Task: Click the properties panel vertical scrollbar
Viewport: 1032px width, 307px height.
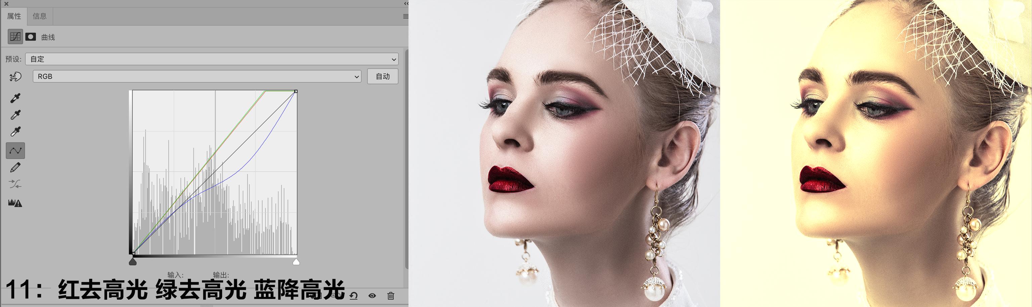Action: 406,159
